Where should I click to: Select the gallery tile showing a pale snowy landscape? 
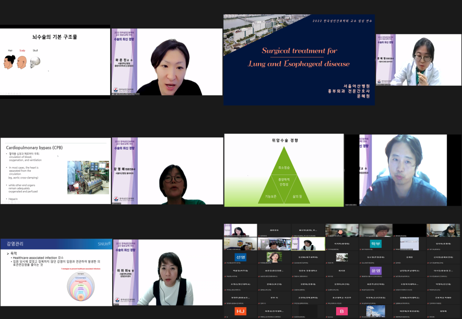[410, 244]
